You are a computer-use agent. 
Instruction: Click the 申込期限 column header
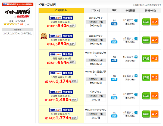130,10
